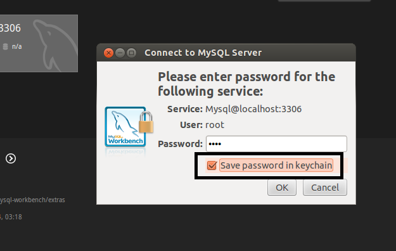396x251 pixels.
Task: Dismiss the dialog with Cancel button
Action: pyautogui.click(x=325, y=188)
